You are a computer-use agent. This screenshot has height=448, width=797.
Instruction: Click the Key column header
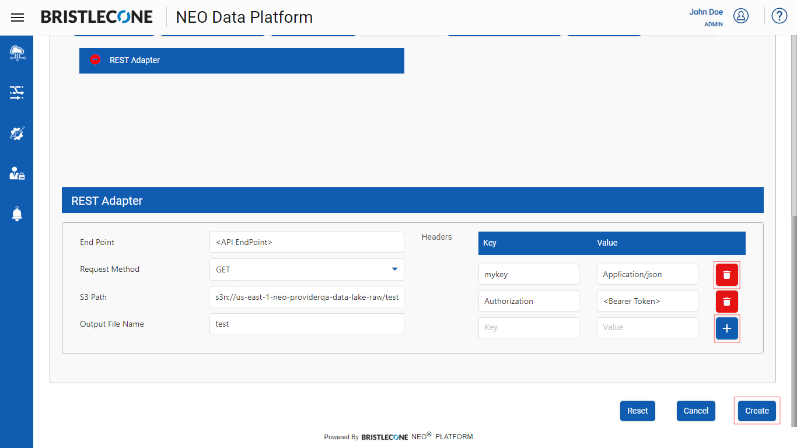point(490,243)
